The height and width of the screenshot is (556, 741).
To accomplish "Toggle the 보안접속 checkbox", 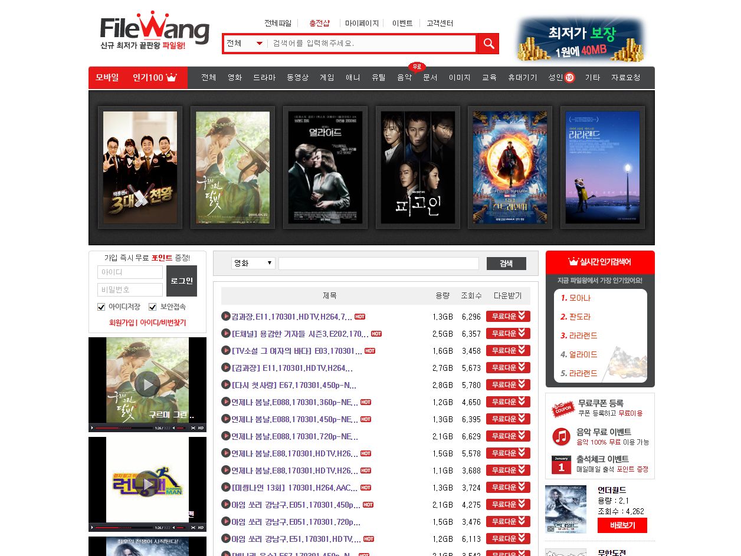I will pyautogui.click(x=153, y=307).
